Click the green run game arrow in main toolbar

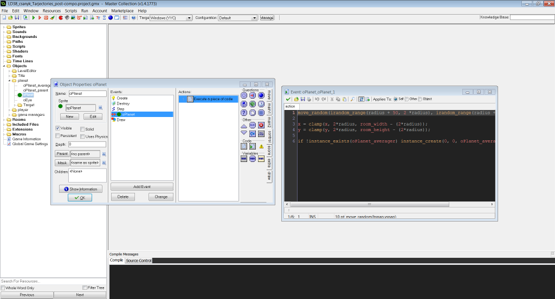pyautogui.click(x=34, y=18)
